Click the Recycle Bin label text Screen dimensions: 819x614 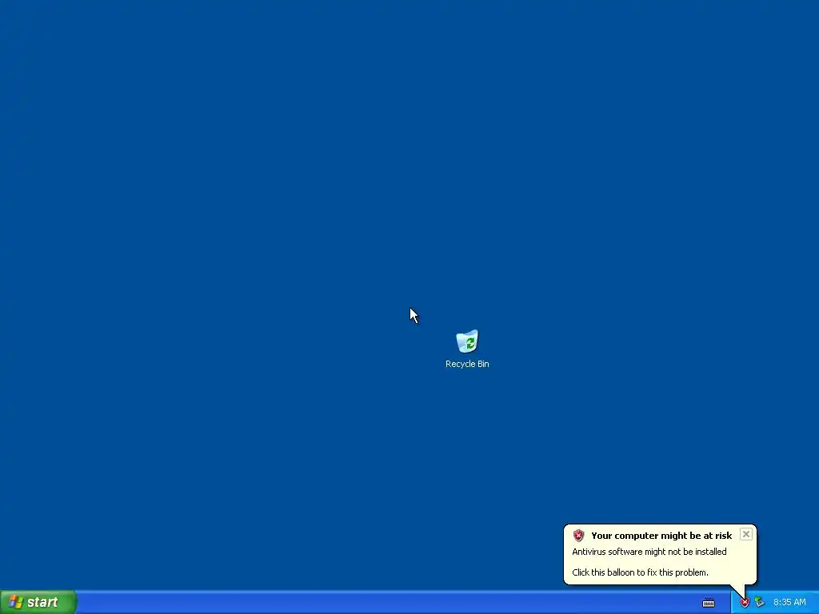467,364
